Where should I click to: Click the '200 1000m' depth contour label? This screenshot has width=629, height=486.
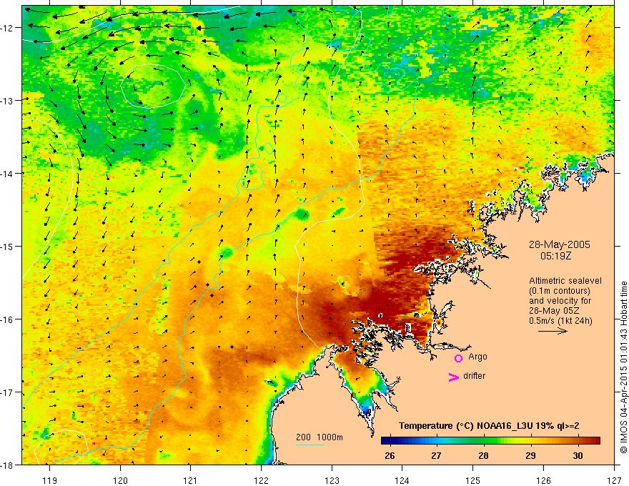coord(320,437)
